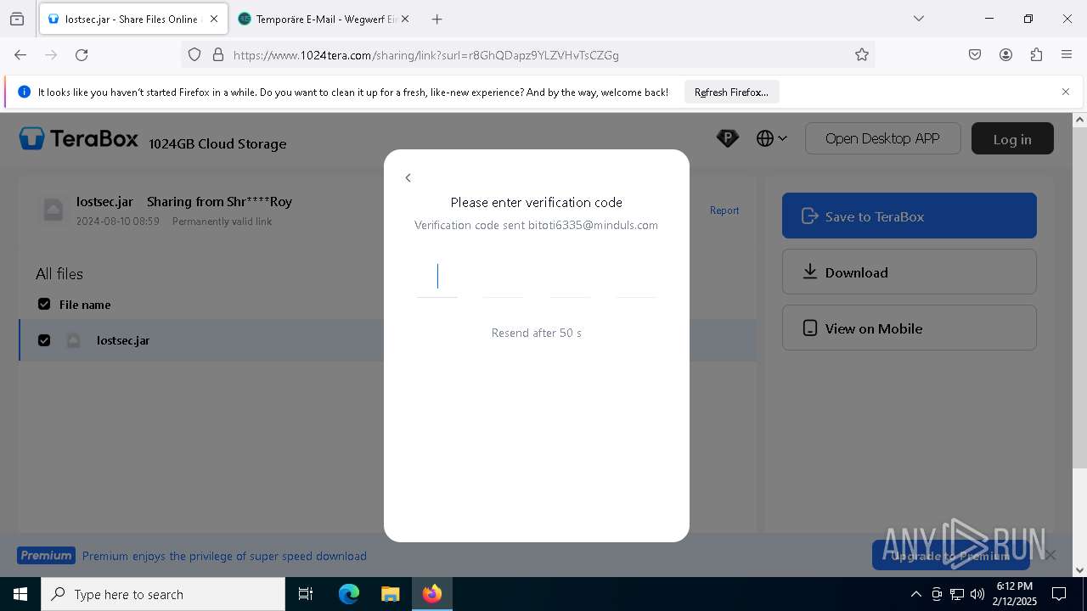This screenshot has height=611, width=1087.
Task: Dismiss the Firefox refresh notification bar
Action: point(1066,92)
